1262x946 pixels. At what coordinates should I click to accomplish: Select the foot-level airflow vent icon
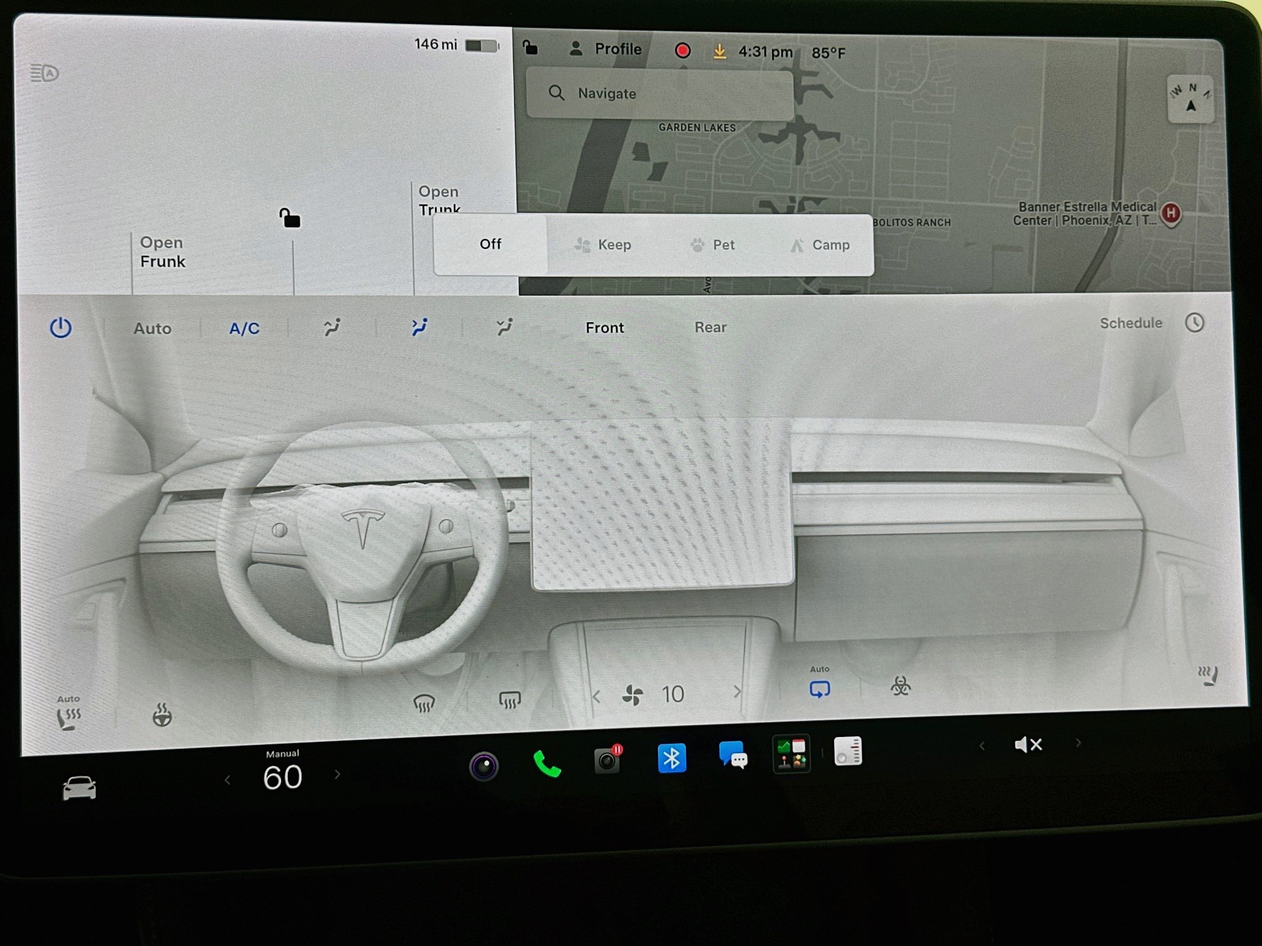click(x=505, y=327)
